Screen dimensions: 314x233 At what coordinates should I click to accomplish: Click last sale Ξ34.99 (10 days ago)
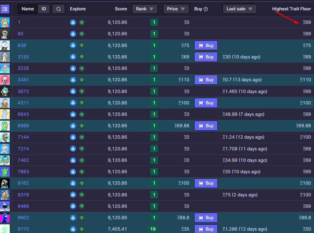(x=245, y=160)
